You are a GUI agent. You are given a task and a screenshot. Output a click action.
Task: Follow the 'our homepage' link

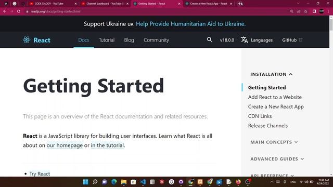tap(65, 145)
